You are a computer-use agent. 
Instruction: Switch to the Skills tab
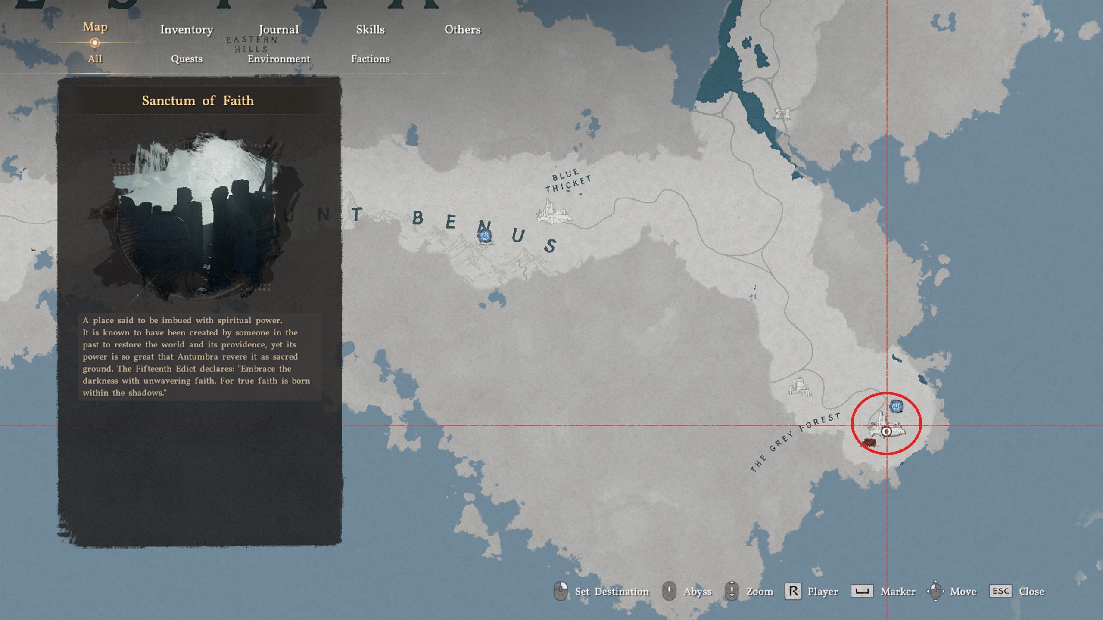click(370, 29)
